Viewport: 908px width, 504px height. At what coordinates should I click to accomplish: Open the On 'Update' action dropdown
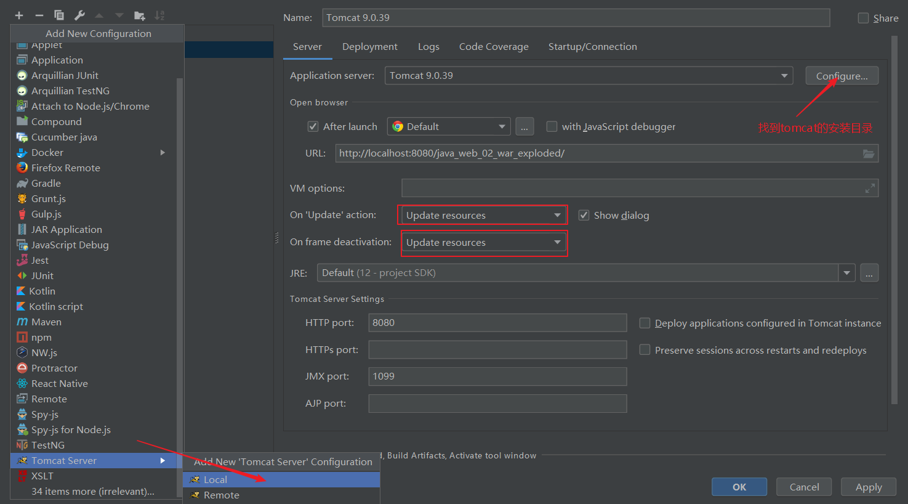[x=484, y=215]
